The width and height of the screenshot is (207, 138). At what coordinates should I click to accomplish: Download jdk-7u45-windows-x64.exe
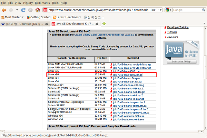128,119
